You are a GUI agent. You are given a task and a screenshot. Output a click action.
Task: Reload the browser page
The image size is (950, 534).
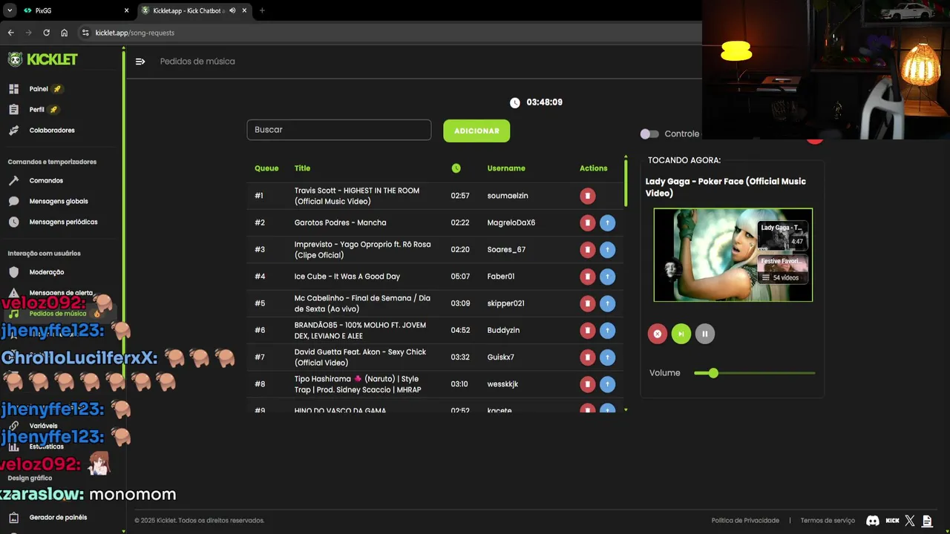(46, 33)
